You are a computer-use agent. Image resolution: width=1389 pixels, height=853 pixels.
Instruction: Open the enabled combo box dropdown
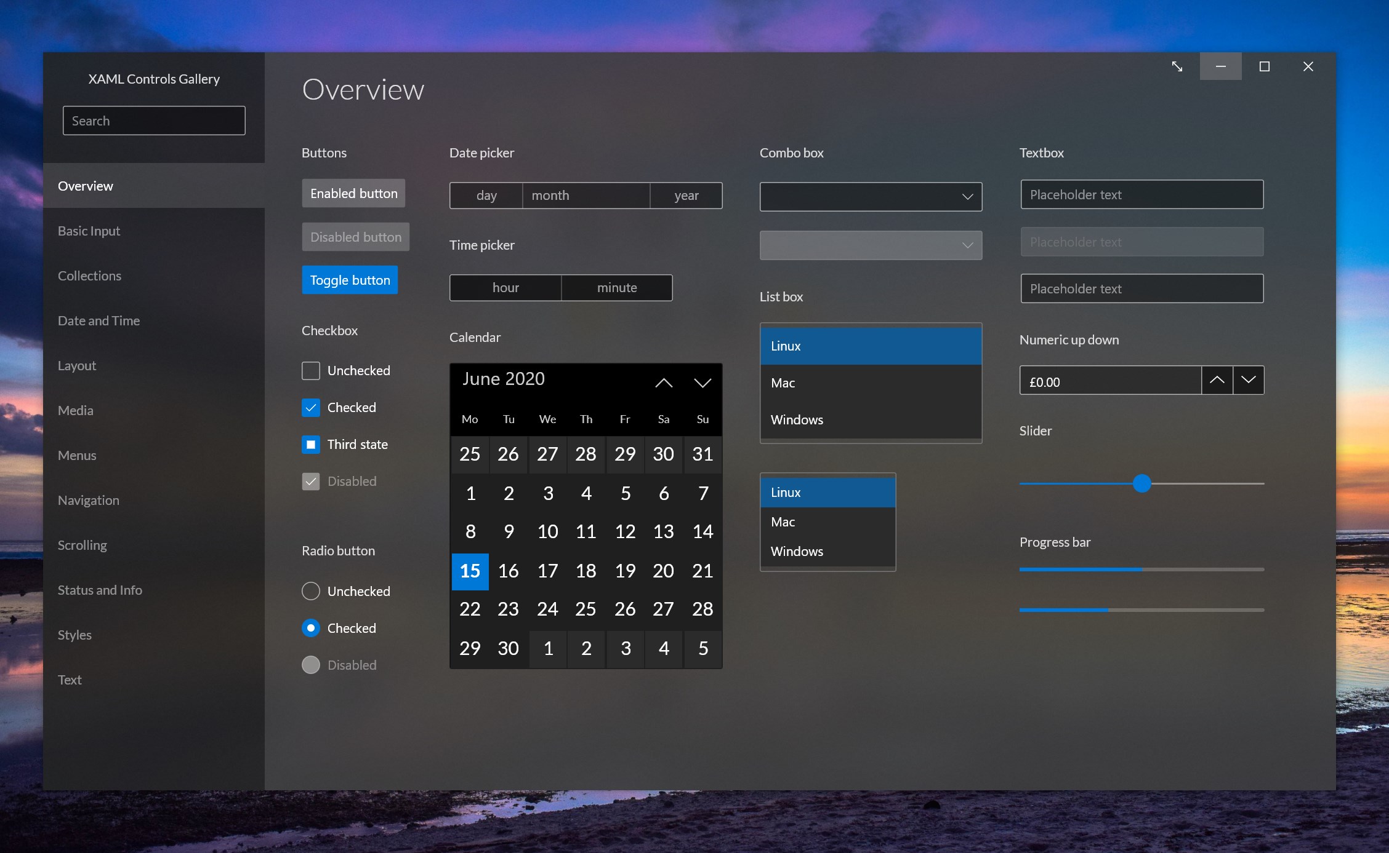click(x=870, y=197)
